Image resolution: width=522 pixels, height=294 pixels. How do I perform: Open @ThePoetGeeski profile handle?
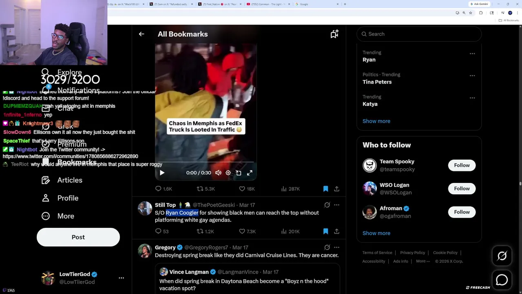[214, 205]
